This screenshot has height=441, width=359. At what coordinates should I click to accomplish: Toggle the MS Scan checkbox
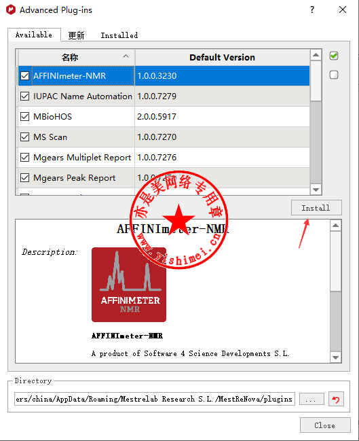click(24, 137)
